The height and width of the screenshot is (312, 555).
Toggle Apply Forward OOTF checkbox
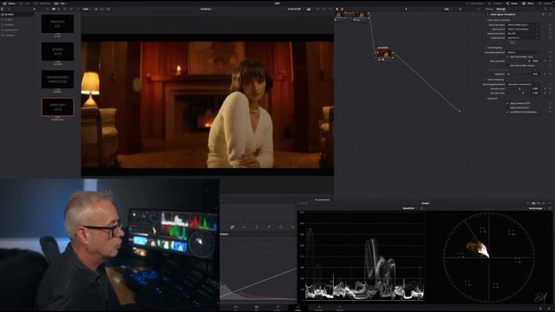pos(507,103)
